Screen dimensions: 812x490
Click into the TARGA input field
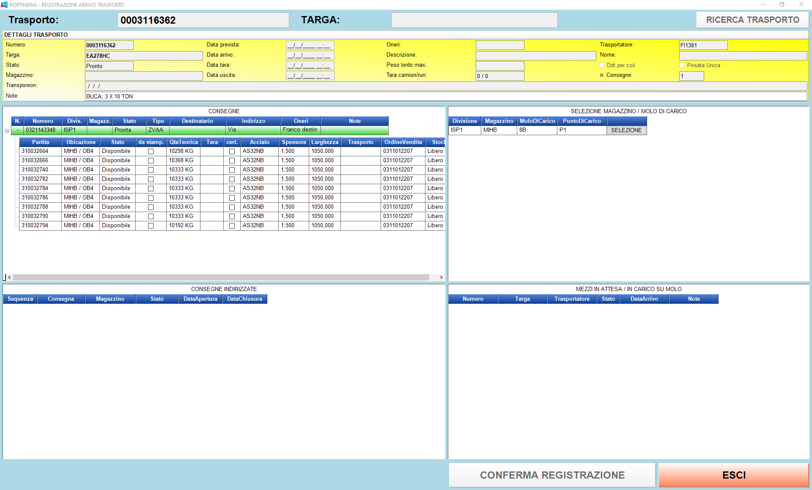[474, 20]
